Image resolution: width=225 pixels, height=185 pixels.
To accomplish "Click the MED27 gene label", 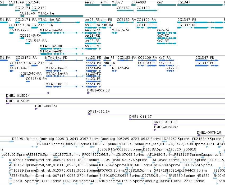I will click(x=117, y=2).
